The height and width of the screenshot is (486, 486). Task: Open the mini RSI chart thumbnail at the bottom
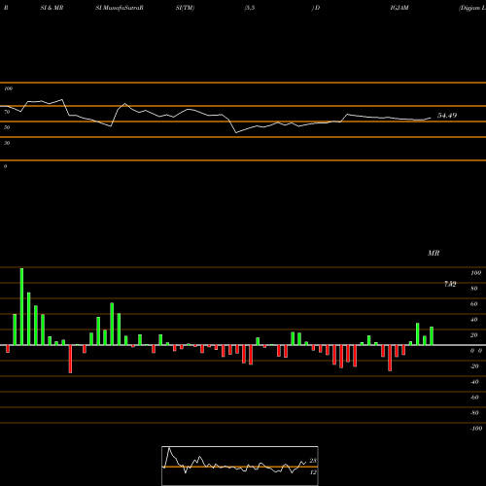pyautogui.click(x=240, y=466)
